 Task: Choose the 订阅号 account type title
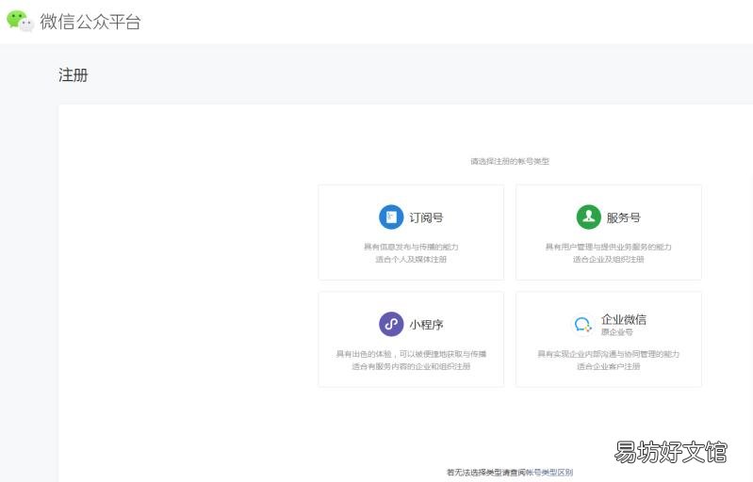(x=426, y=217)
